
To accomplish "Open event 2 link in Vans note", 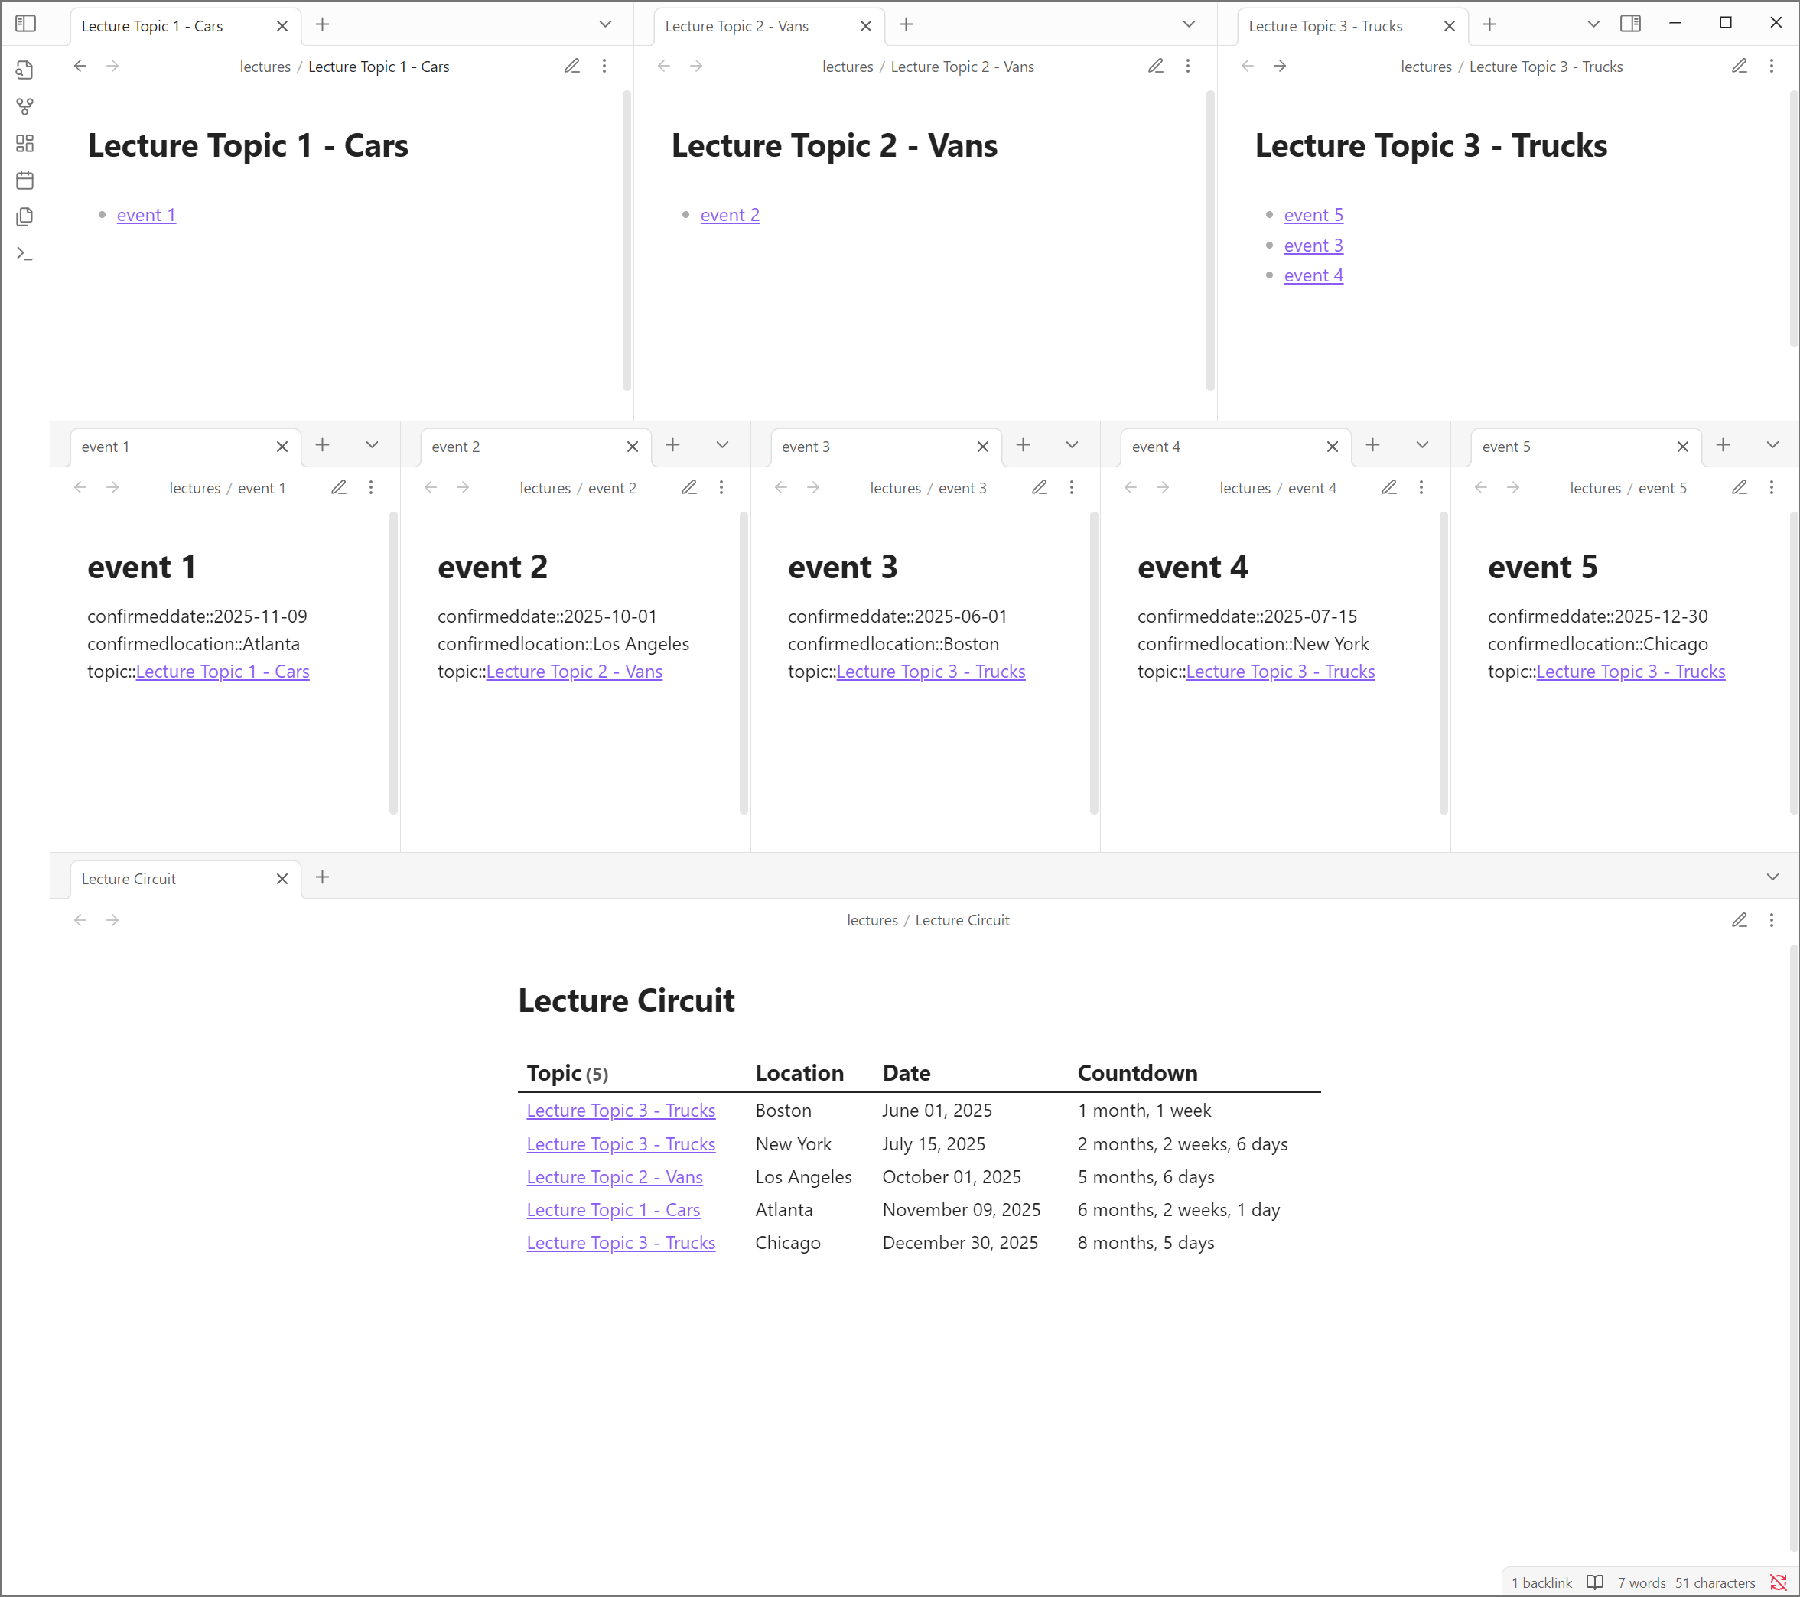I will point(730,215).
